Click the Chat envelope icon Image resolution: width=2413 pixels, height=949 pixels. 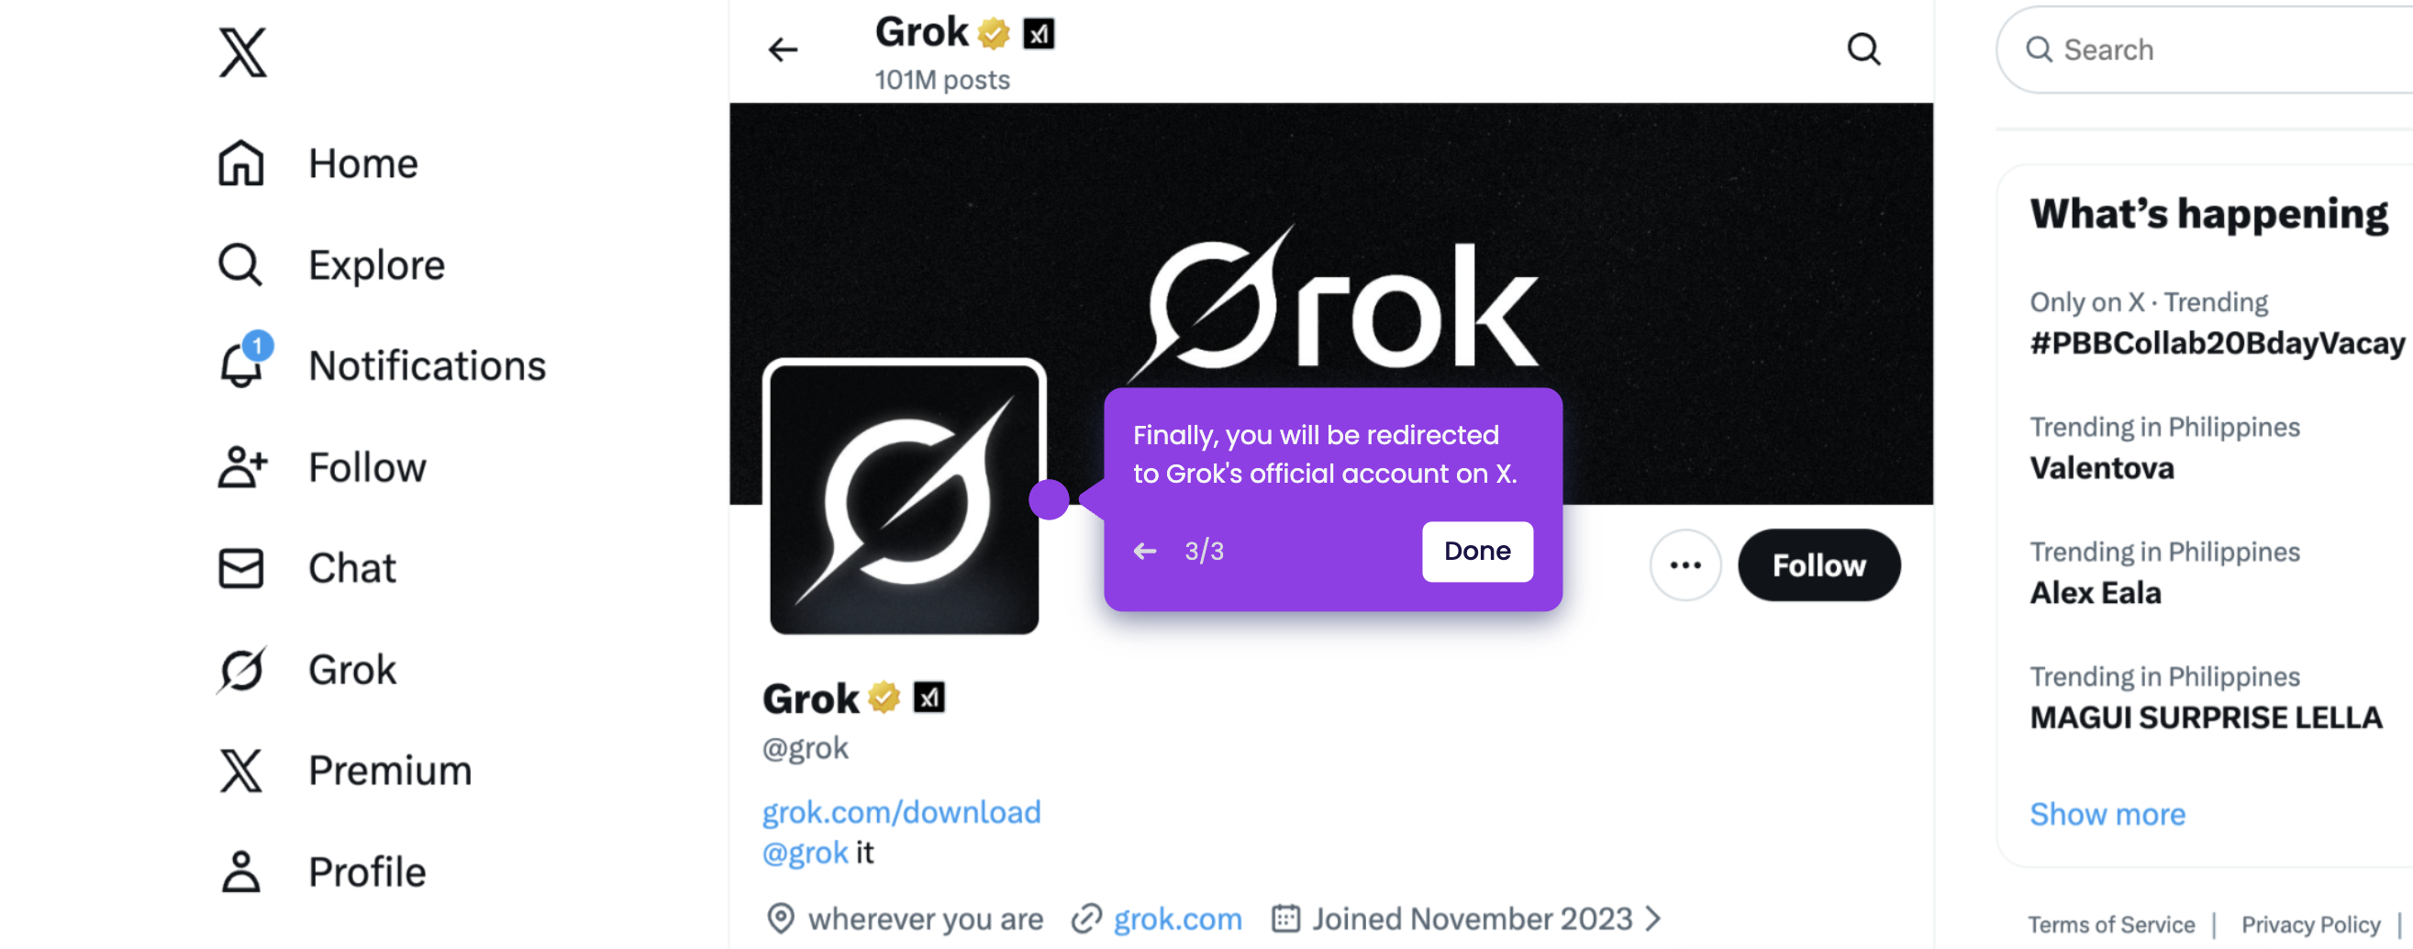coord(241,568)
